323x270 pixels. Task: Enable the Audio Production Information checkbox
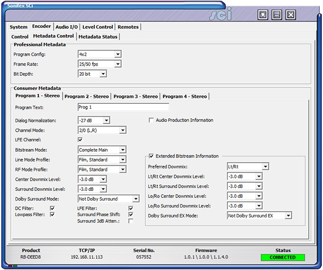coord(151,120)
